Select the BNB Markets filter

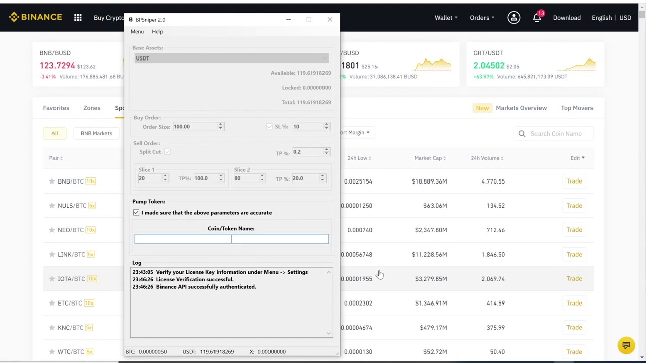pyautogui.click(x=96, y=133)
